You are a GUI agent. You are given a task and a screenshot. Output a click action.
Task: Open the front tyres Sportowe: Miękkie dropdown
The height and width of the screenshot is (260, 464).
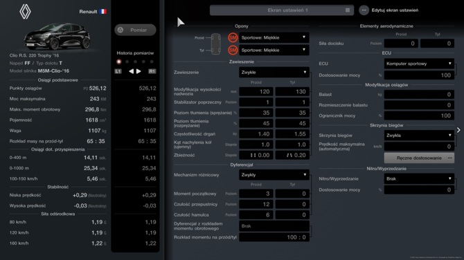[274, 37]
